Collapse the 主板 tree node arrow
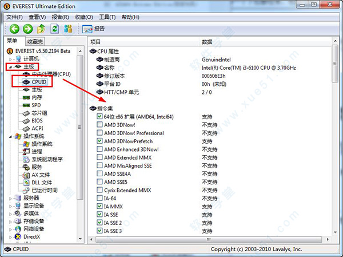Screen dimensions: 343x257 [10, 67]
